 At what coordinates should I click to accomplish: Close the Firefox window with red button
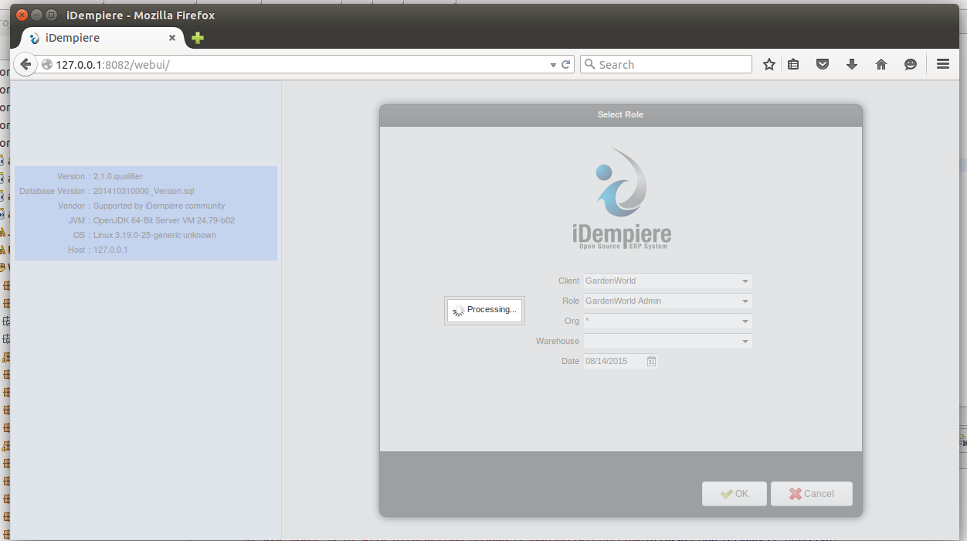[x=22, y=15]
